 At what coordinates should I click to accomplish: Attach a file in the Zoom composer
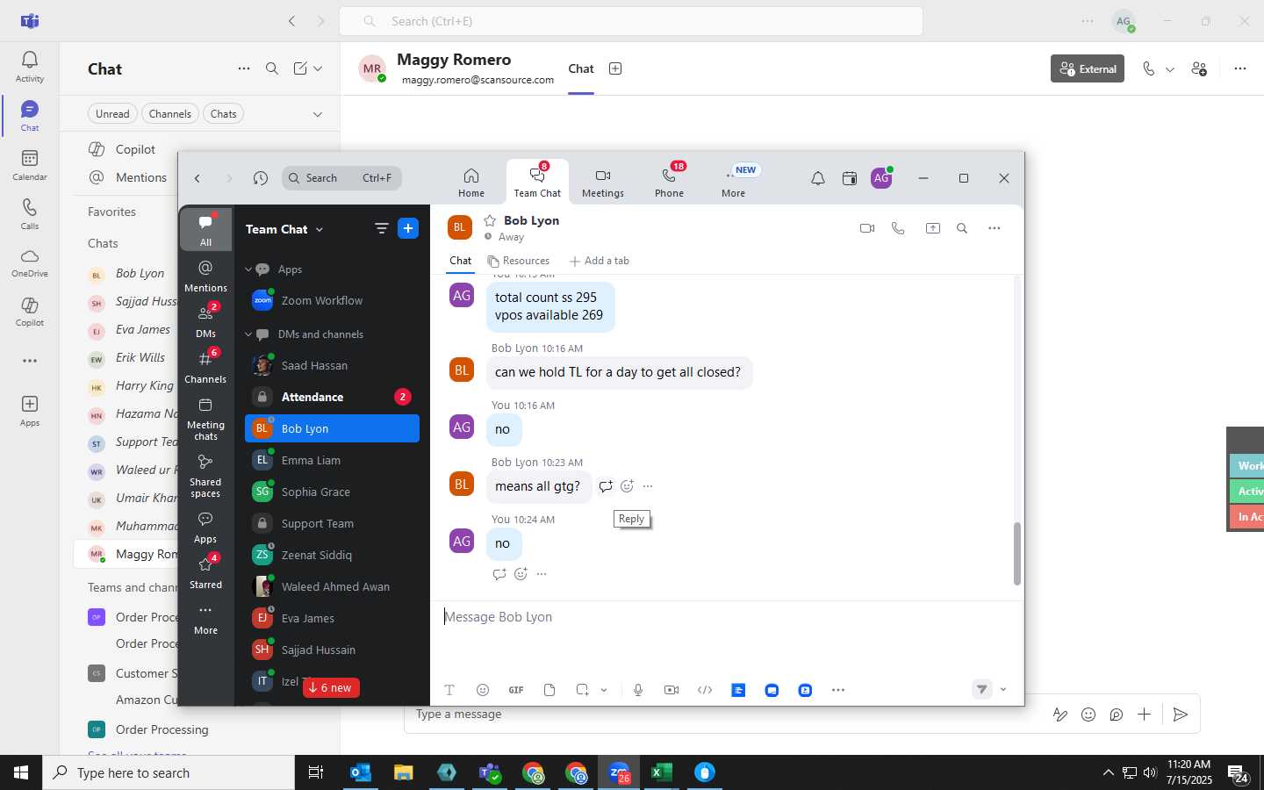pyautogui.click(x=549, y=690)
